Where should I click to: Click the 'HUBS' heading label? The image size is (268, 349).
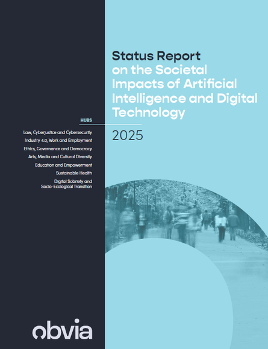(86, 120)
